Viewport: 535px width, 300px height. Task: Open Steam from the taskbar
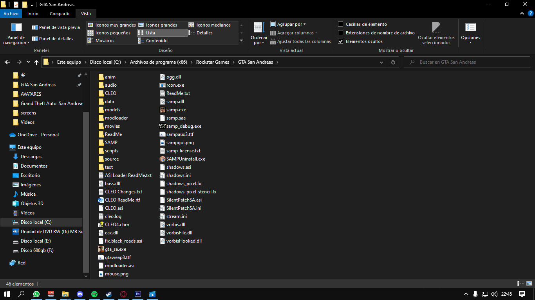click(109, 294)
